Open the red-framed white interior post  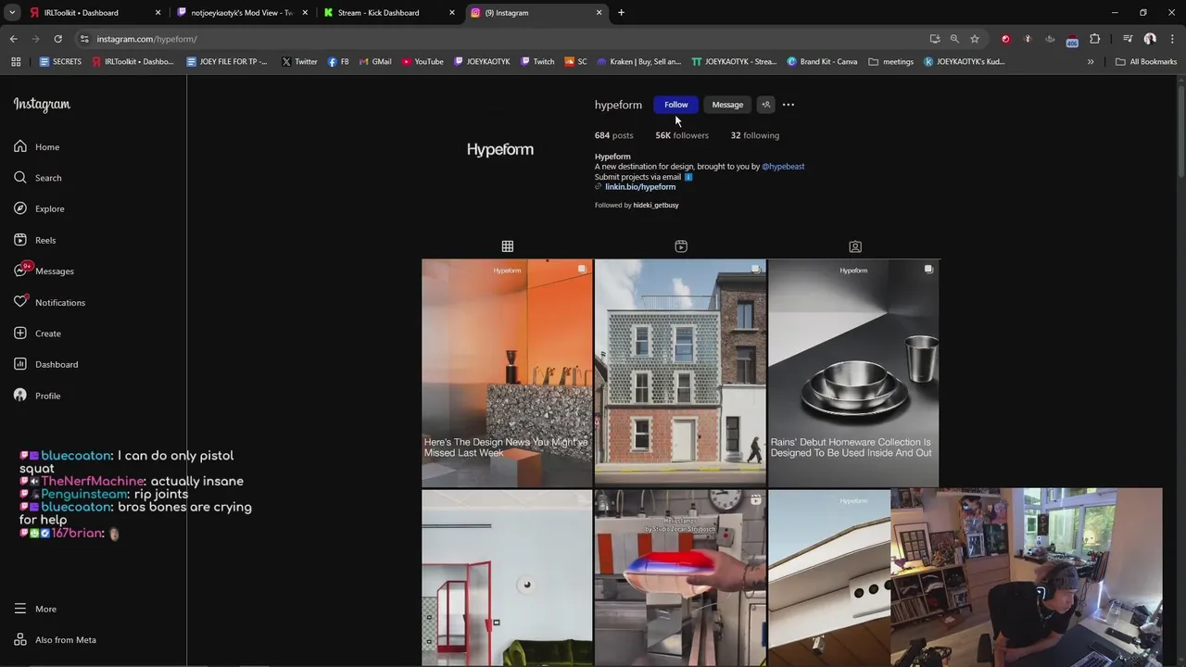(x=507, y=578)
